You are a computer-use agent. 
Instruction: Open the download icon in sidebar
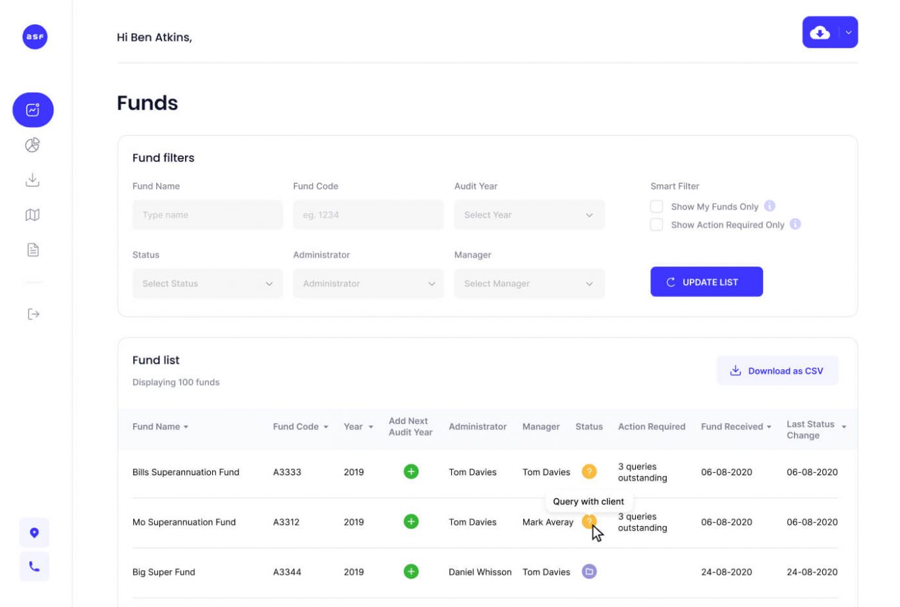(32, 180)
